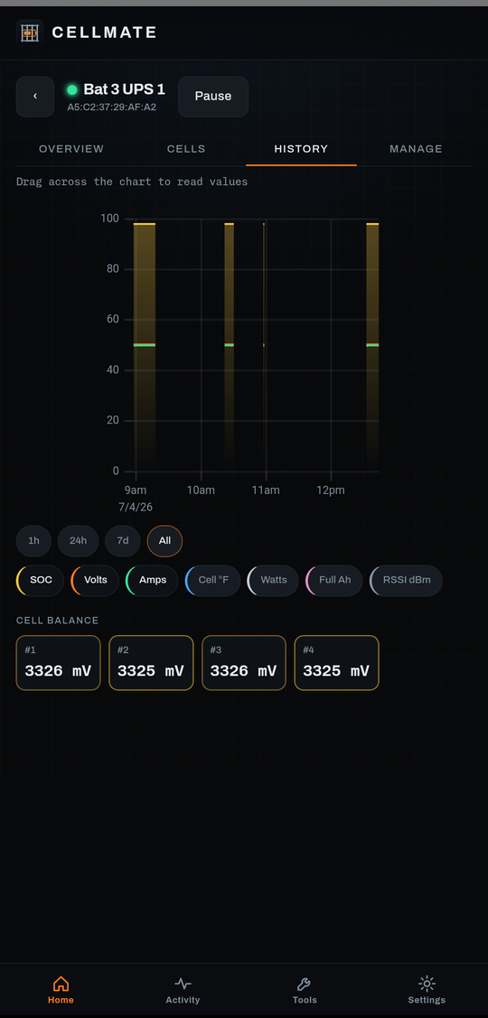Toggle the RSSI dBm series

click(x=406, y=581)
